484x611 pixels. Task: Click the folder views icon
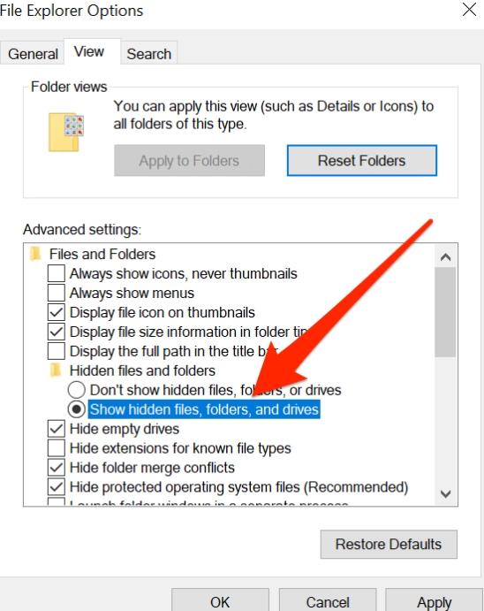pos(65,132)
